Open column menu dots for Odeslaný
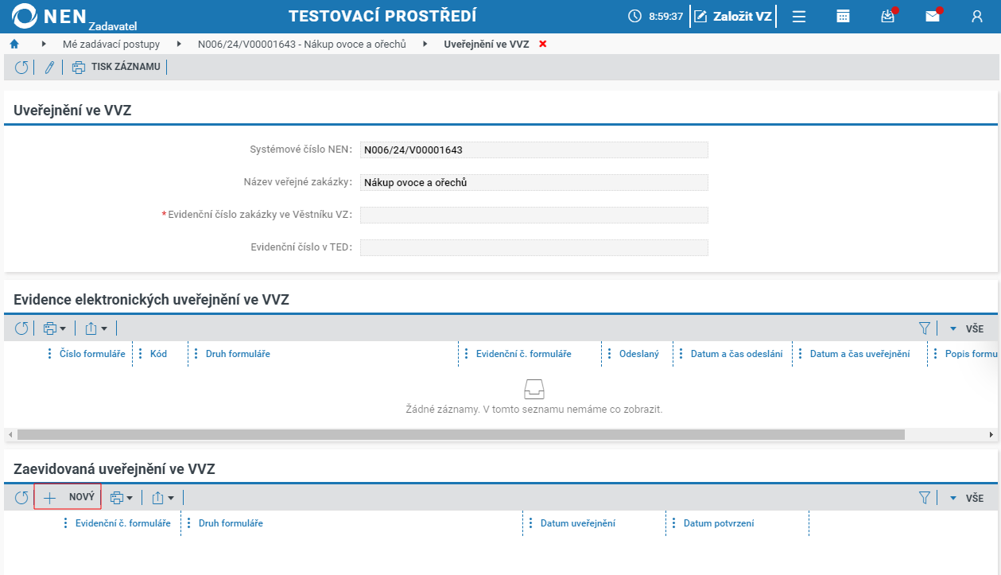 tap(610, 354)
